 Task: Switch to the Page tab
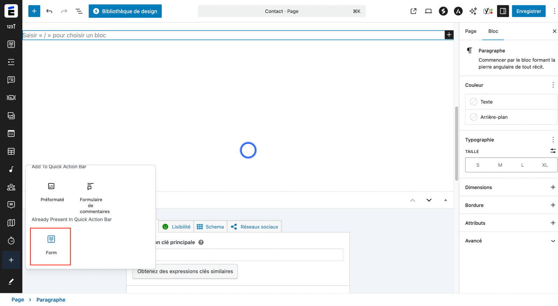click(x=470, y=31)
